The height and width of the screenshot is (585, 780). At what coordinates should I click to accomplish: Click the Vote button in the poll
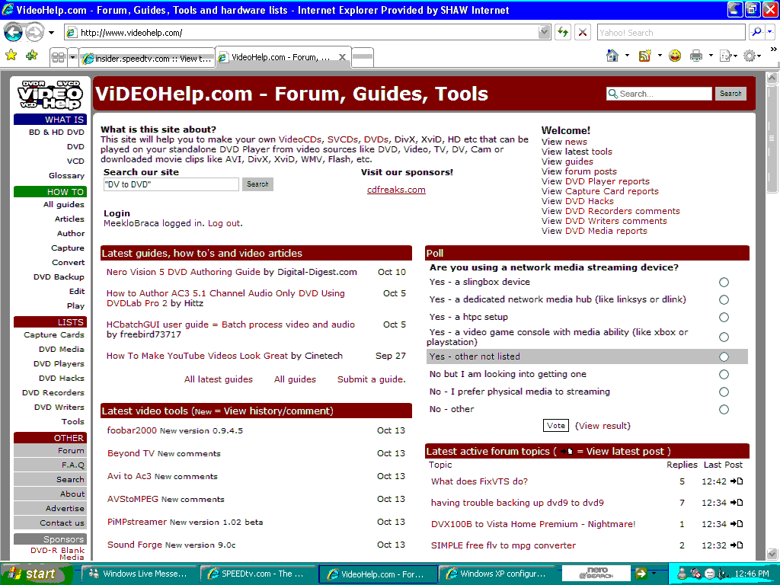tap(555, 426)
